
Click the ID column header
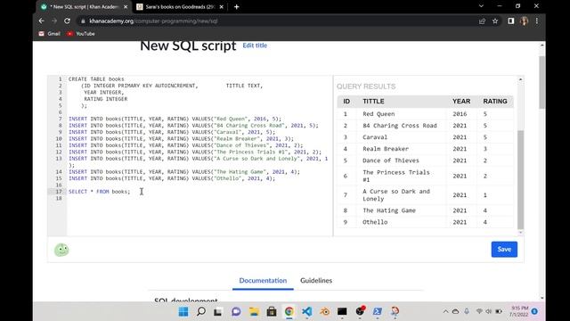(x=346, y=102)
